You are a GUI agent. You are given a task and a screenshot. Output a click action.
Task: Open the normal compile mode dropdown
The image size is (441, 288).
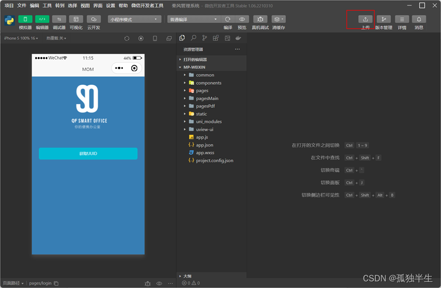(194, 19)
